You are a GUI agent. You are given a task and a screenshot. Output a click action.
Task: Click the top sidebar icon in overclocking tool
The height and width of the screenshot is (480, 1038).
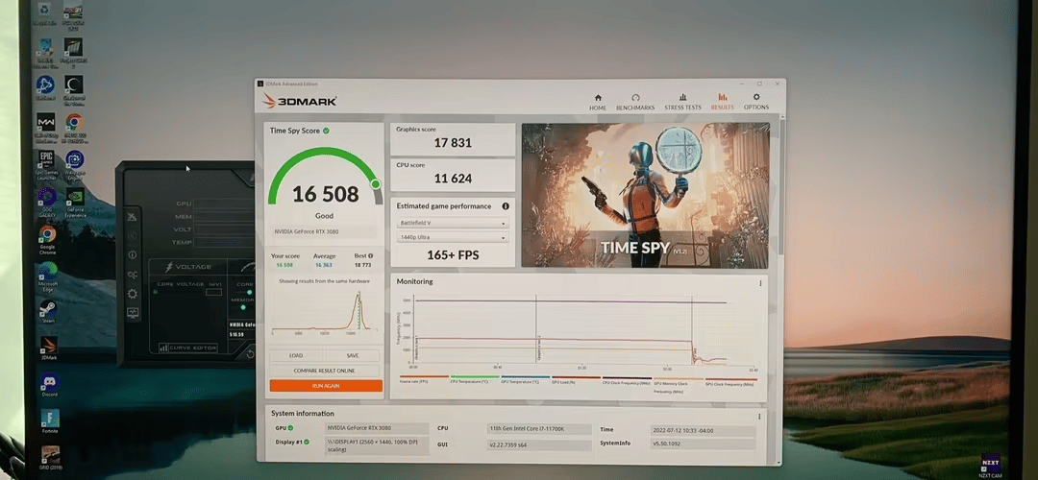click(x=133, y=217)
